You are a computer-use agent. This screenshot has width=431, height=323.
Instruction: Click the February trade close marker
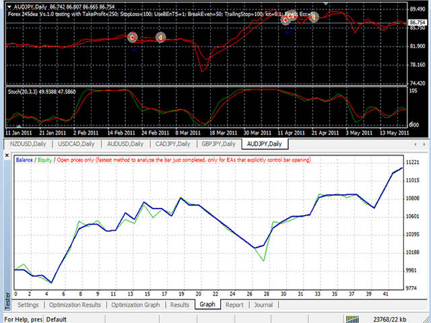point(160,38)
